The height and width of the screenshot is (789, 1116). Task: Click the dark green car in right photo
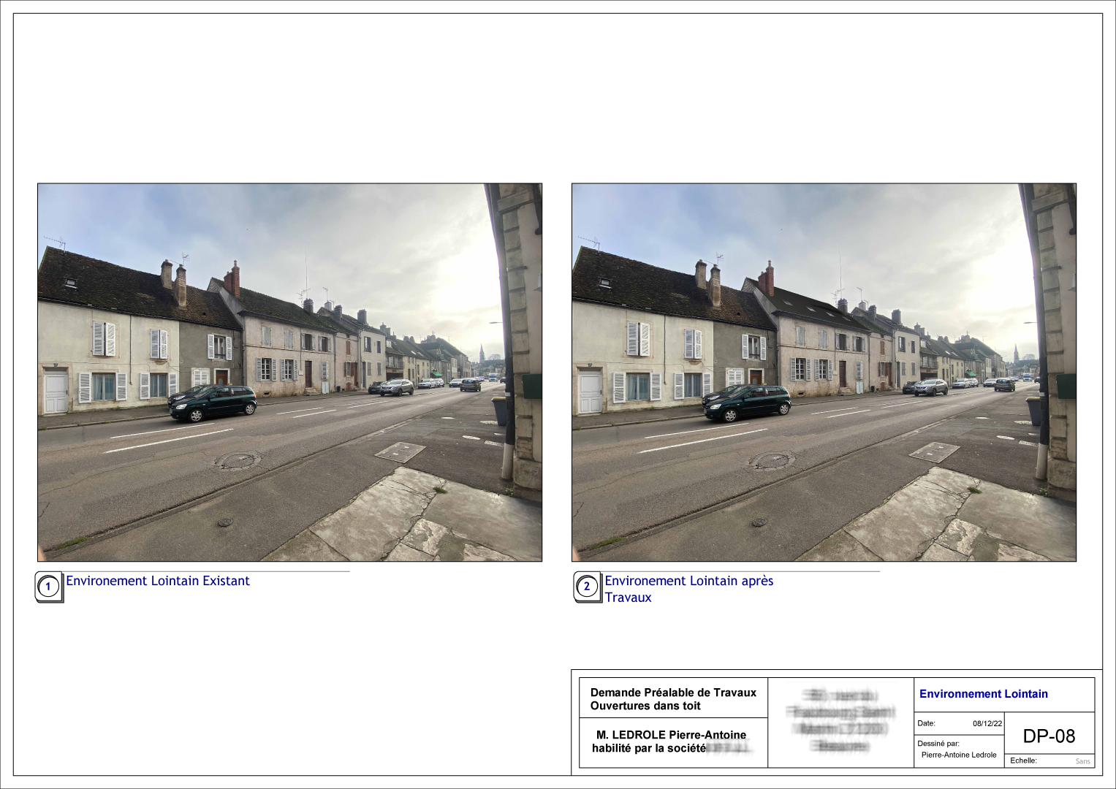(x=747, y=403)
